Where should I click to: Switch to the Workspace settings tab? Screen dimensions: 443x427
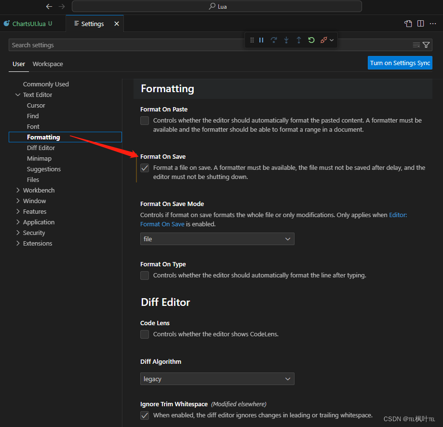pyautogui.click(x=48, y=64)
